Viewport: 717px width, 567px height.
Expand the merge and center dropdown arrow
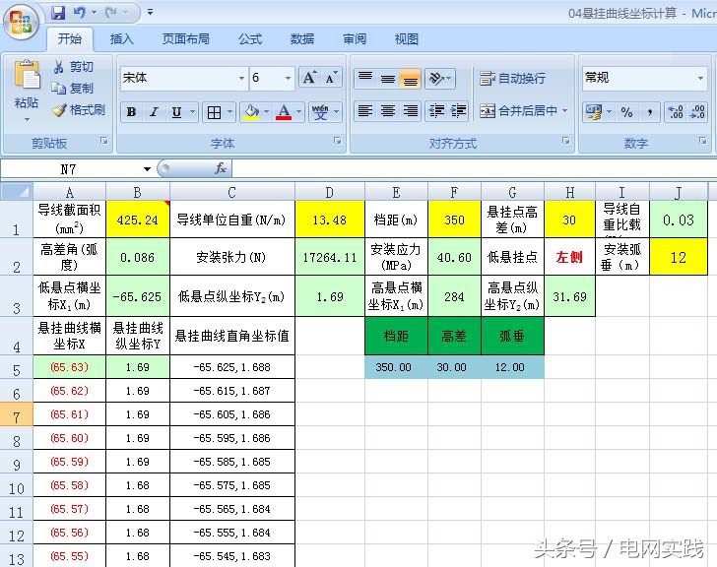point(564,111)
